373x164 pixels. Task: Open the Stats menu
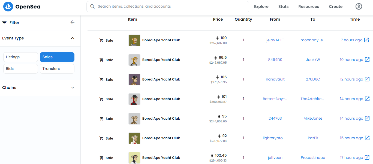[x=283, y=7]
